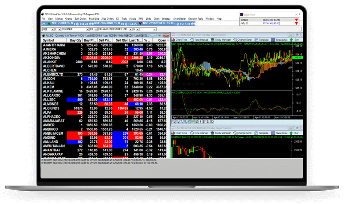
Task: Click the AMRUTANJAN symbol
Action: (x=54, y=146)
